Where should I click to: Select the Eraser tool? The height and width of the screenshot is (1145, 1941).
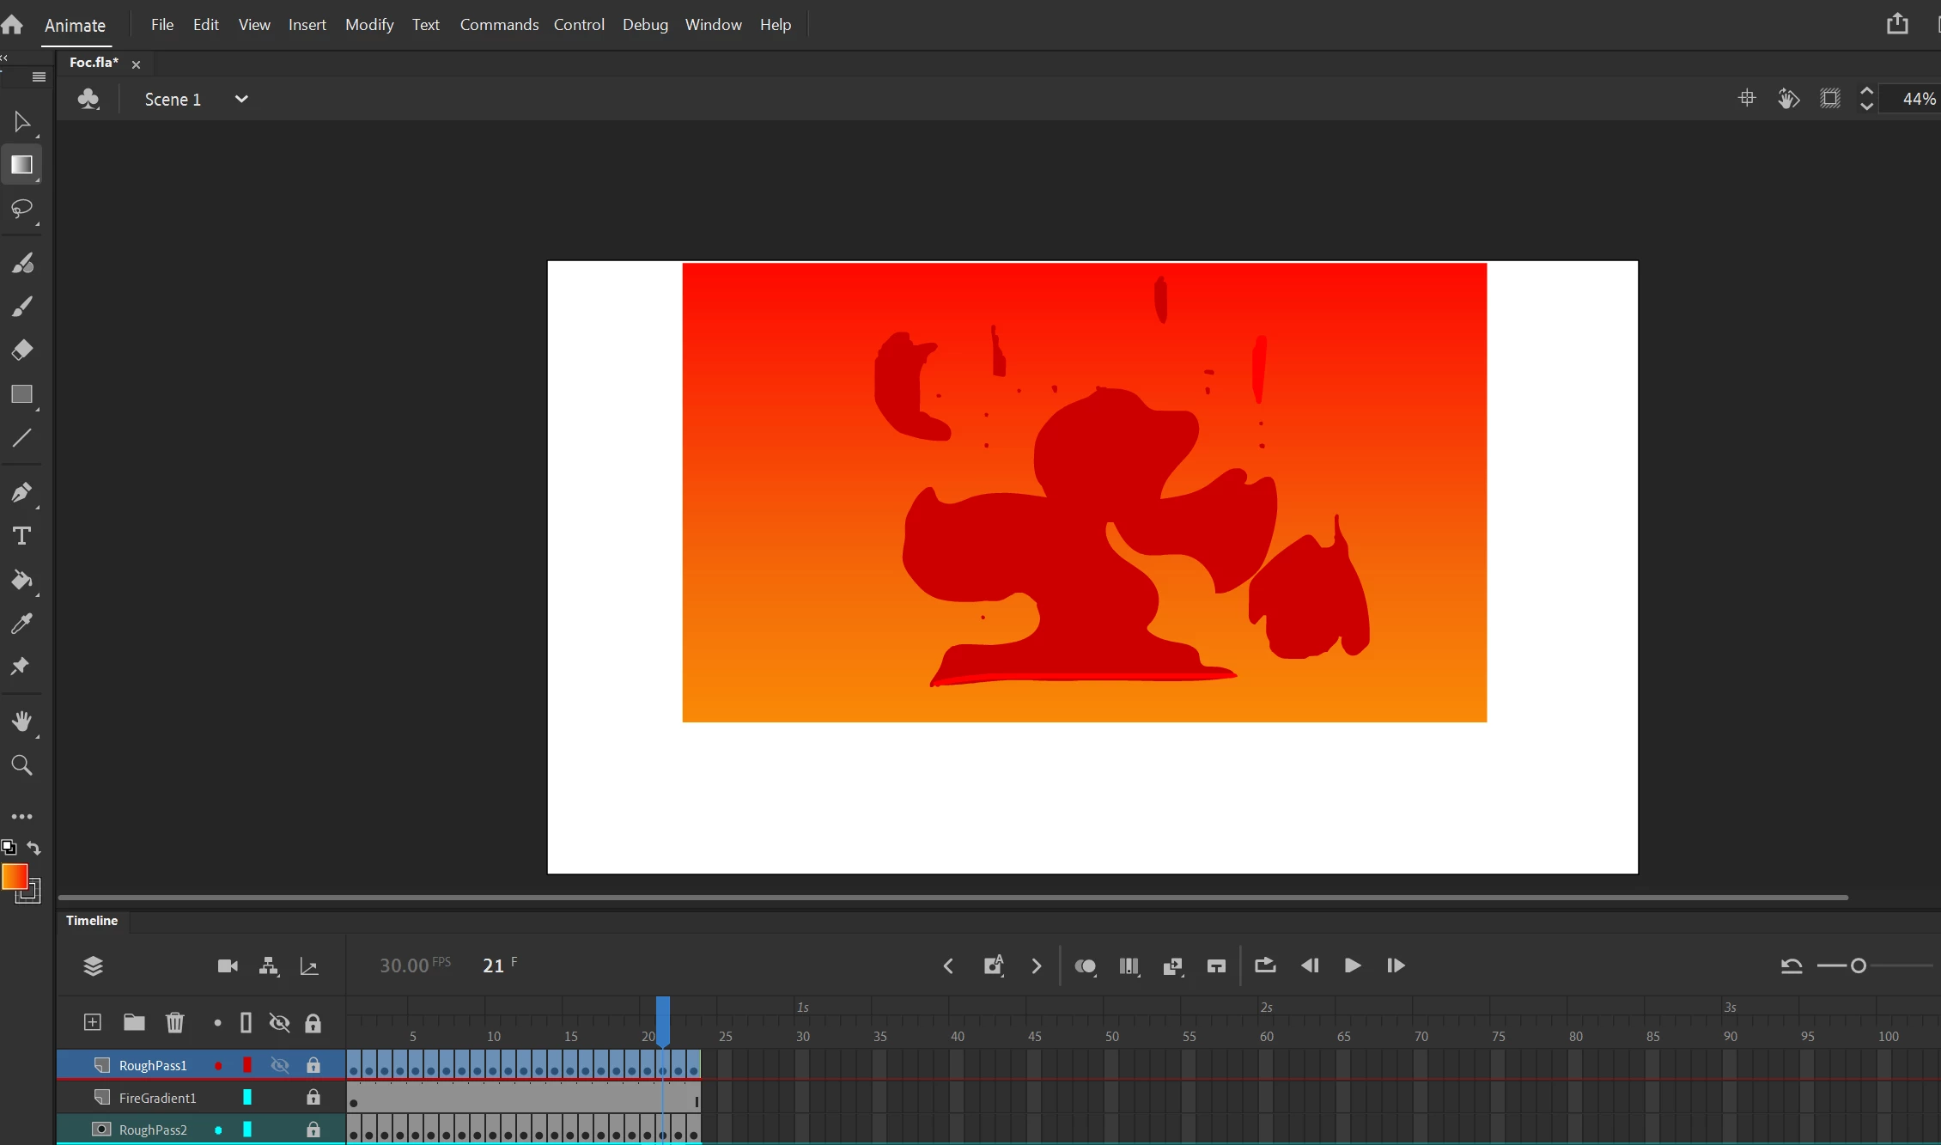pyautogui.click(x=21, y=350)
